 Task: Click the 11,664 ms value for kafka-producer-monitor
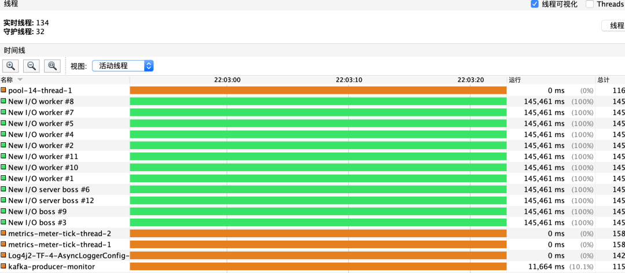[545, 266]
